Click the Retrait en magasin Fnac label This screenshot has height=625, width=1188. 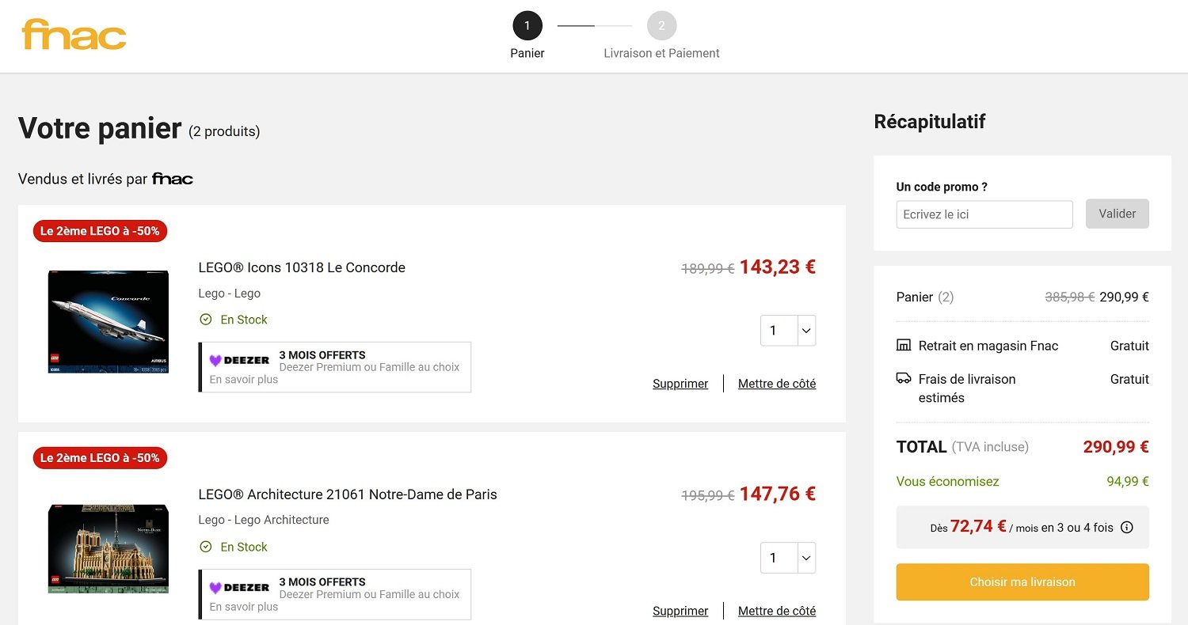click(988, 346)
